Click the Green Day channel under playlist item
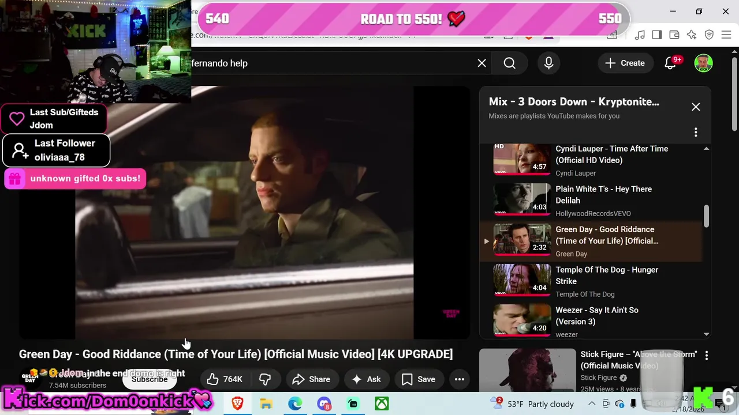This screenshot has height=415, width=739. click(x=571, y=254)
